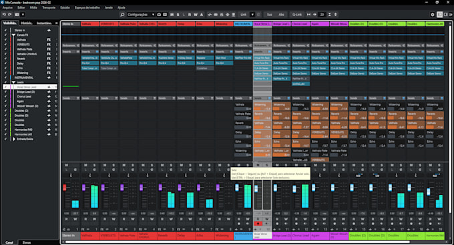Click the A toolbar button
454x245 pixels.
(x=202, y=15)
